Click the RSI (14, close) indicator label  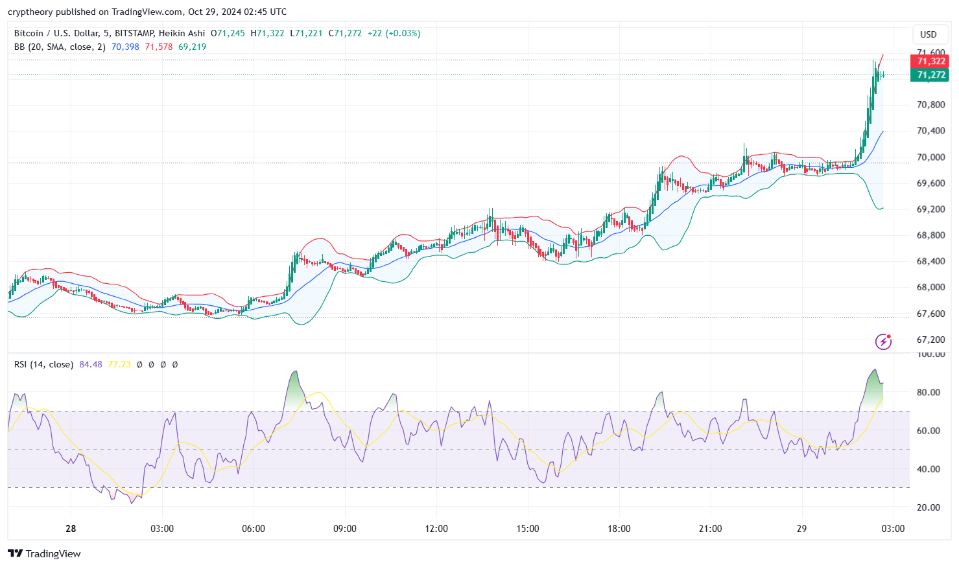pyautogui.click(x=43, y=364)
